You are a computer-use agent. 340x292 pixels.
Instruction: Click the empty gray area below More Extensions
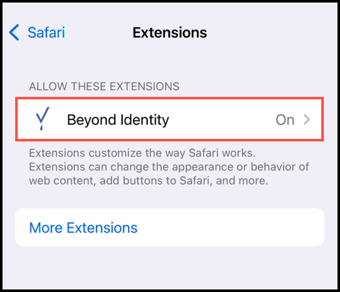coord(169,267)
